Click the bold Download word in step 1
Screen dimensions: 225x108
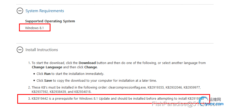coord(87,63)
